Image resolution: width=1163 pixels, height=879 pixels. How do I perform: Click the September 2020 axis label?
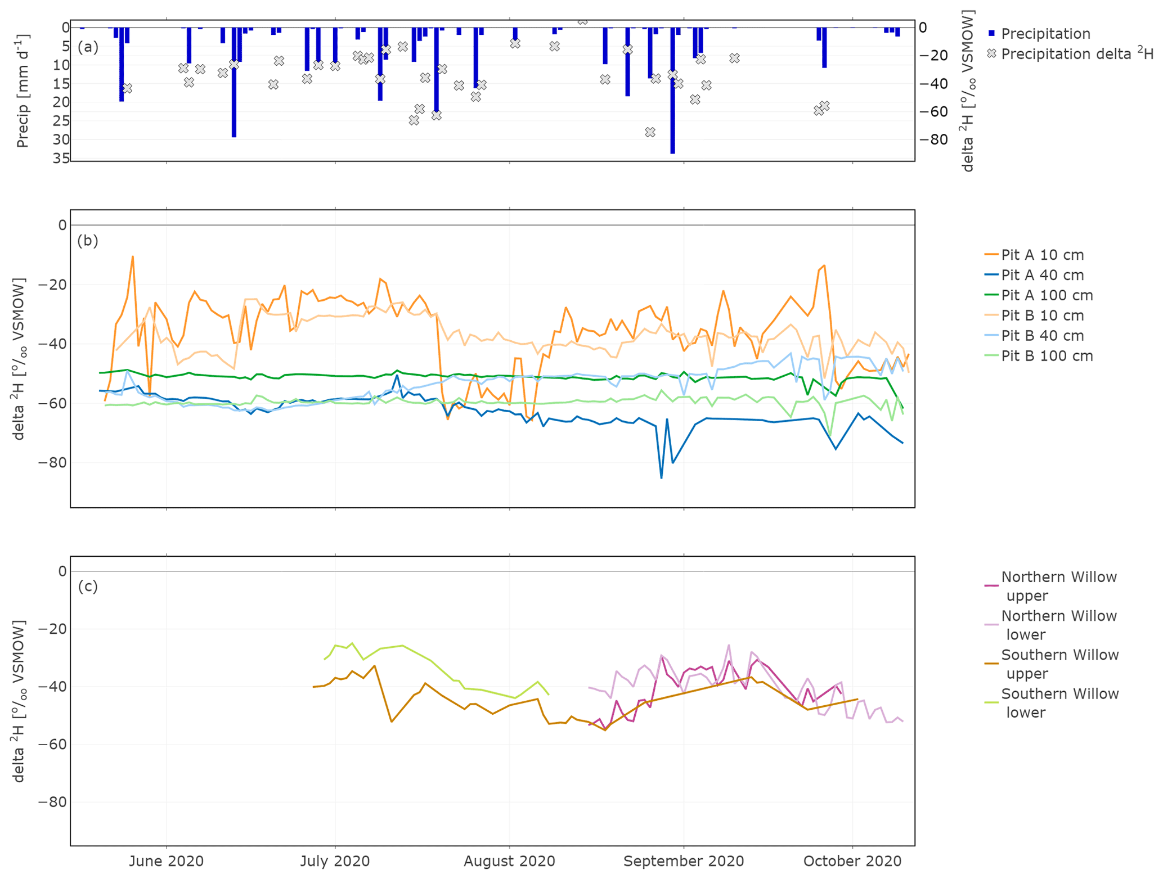683,861
